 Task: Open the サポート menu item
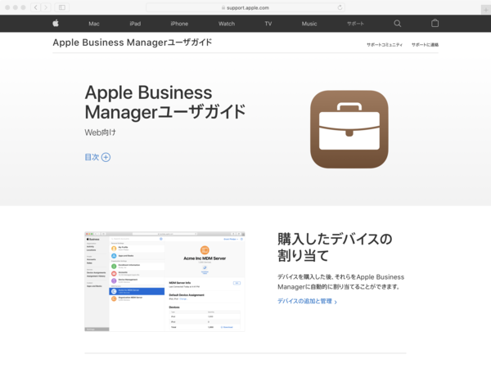tap(355, 24)
